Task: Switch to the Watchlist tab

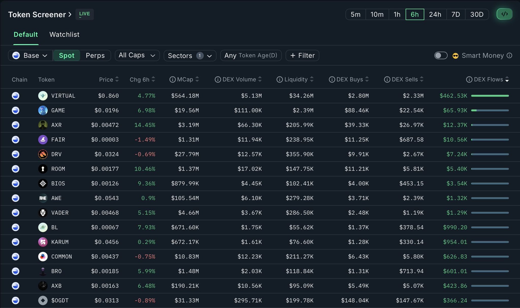Action: click(64, 35)
